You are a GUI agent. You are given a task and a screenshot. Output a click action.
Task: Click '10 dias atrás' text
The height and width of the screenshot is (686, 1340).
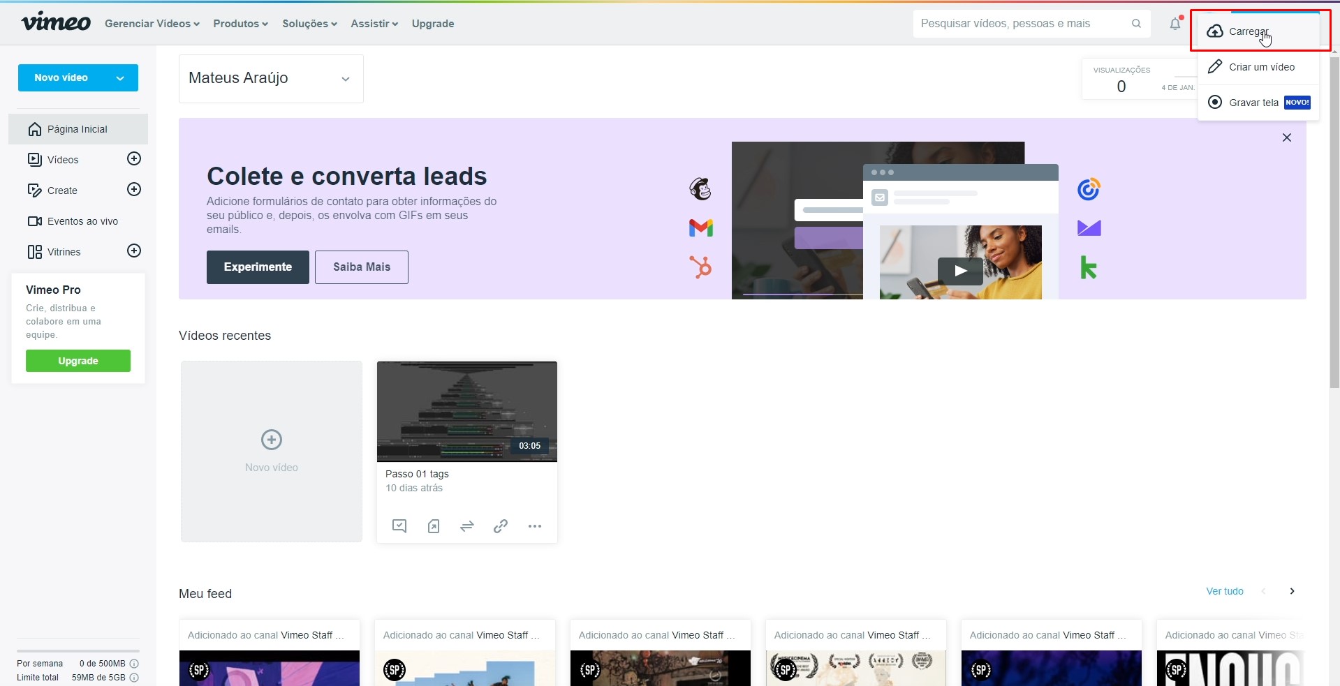click(414, 488)
